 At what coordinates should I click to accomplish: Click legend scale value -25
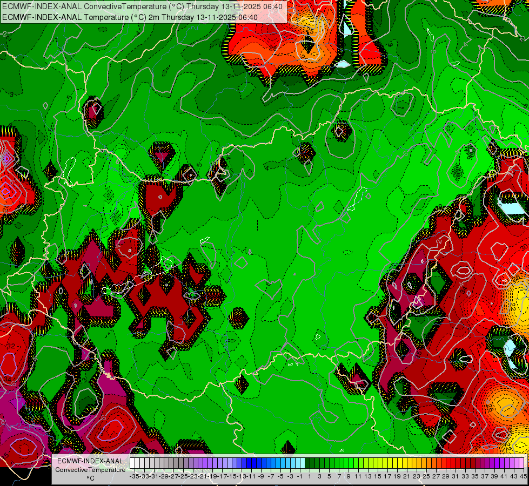[x=184, y=477]
